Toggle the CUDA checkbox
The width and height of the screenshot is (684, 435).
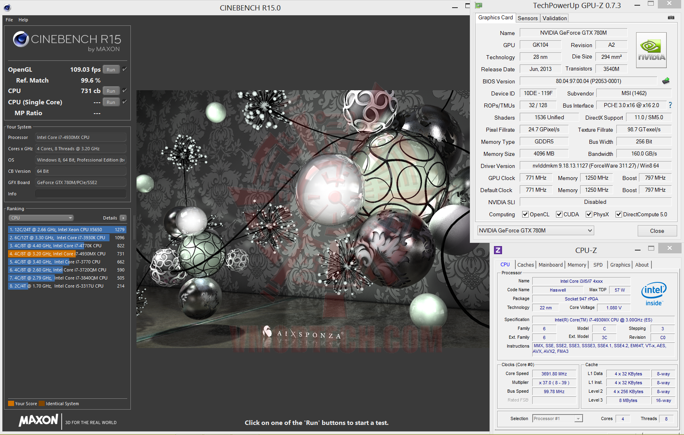click(x=559, y=214)
